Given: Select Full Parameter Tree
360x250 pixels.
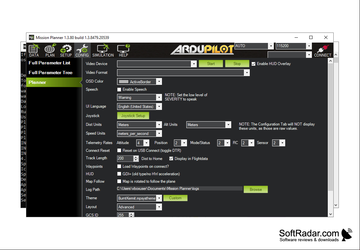Looking at the screenshot, I should click(x=50, y=72).
